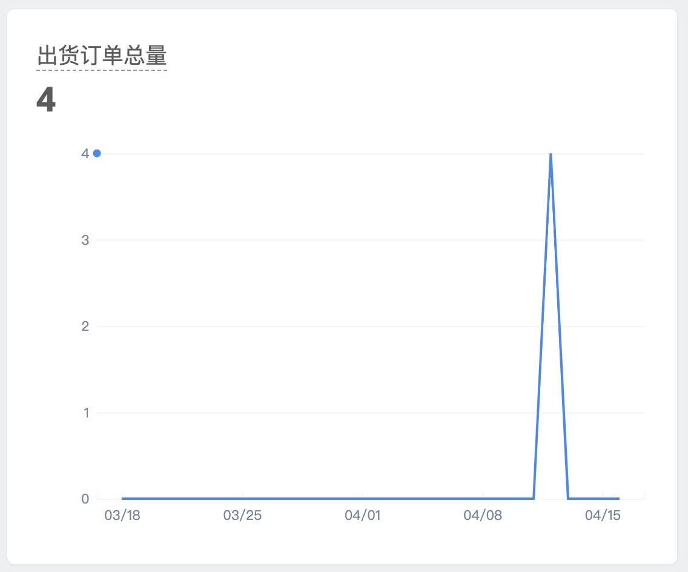
Task: Click the flat line above 04/01
Action: [362, 499]
